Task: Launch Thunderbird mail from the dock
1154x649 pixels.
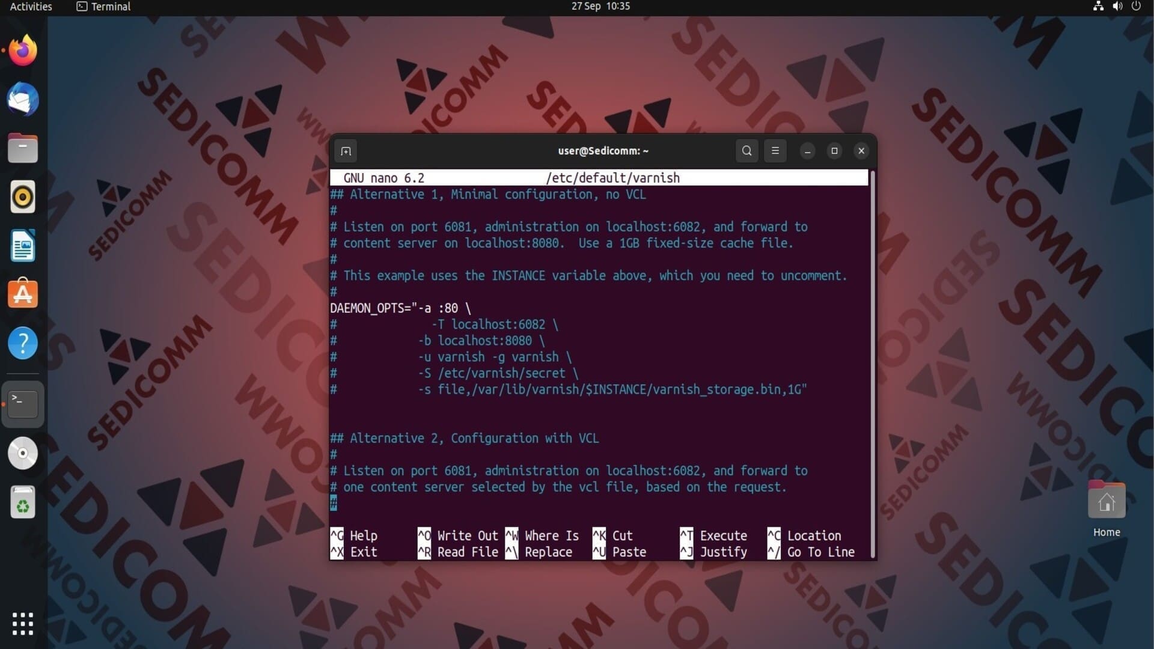Action: coord(23,99)
